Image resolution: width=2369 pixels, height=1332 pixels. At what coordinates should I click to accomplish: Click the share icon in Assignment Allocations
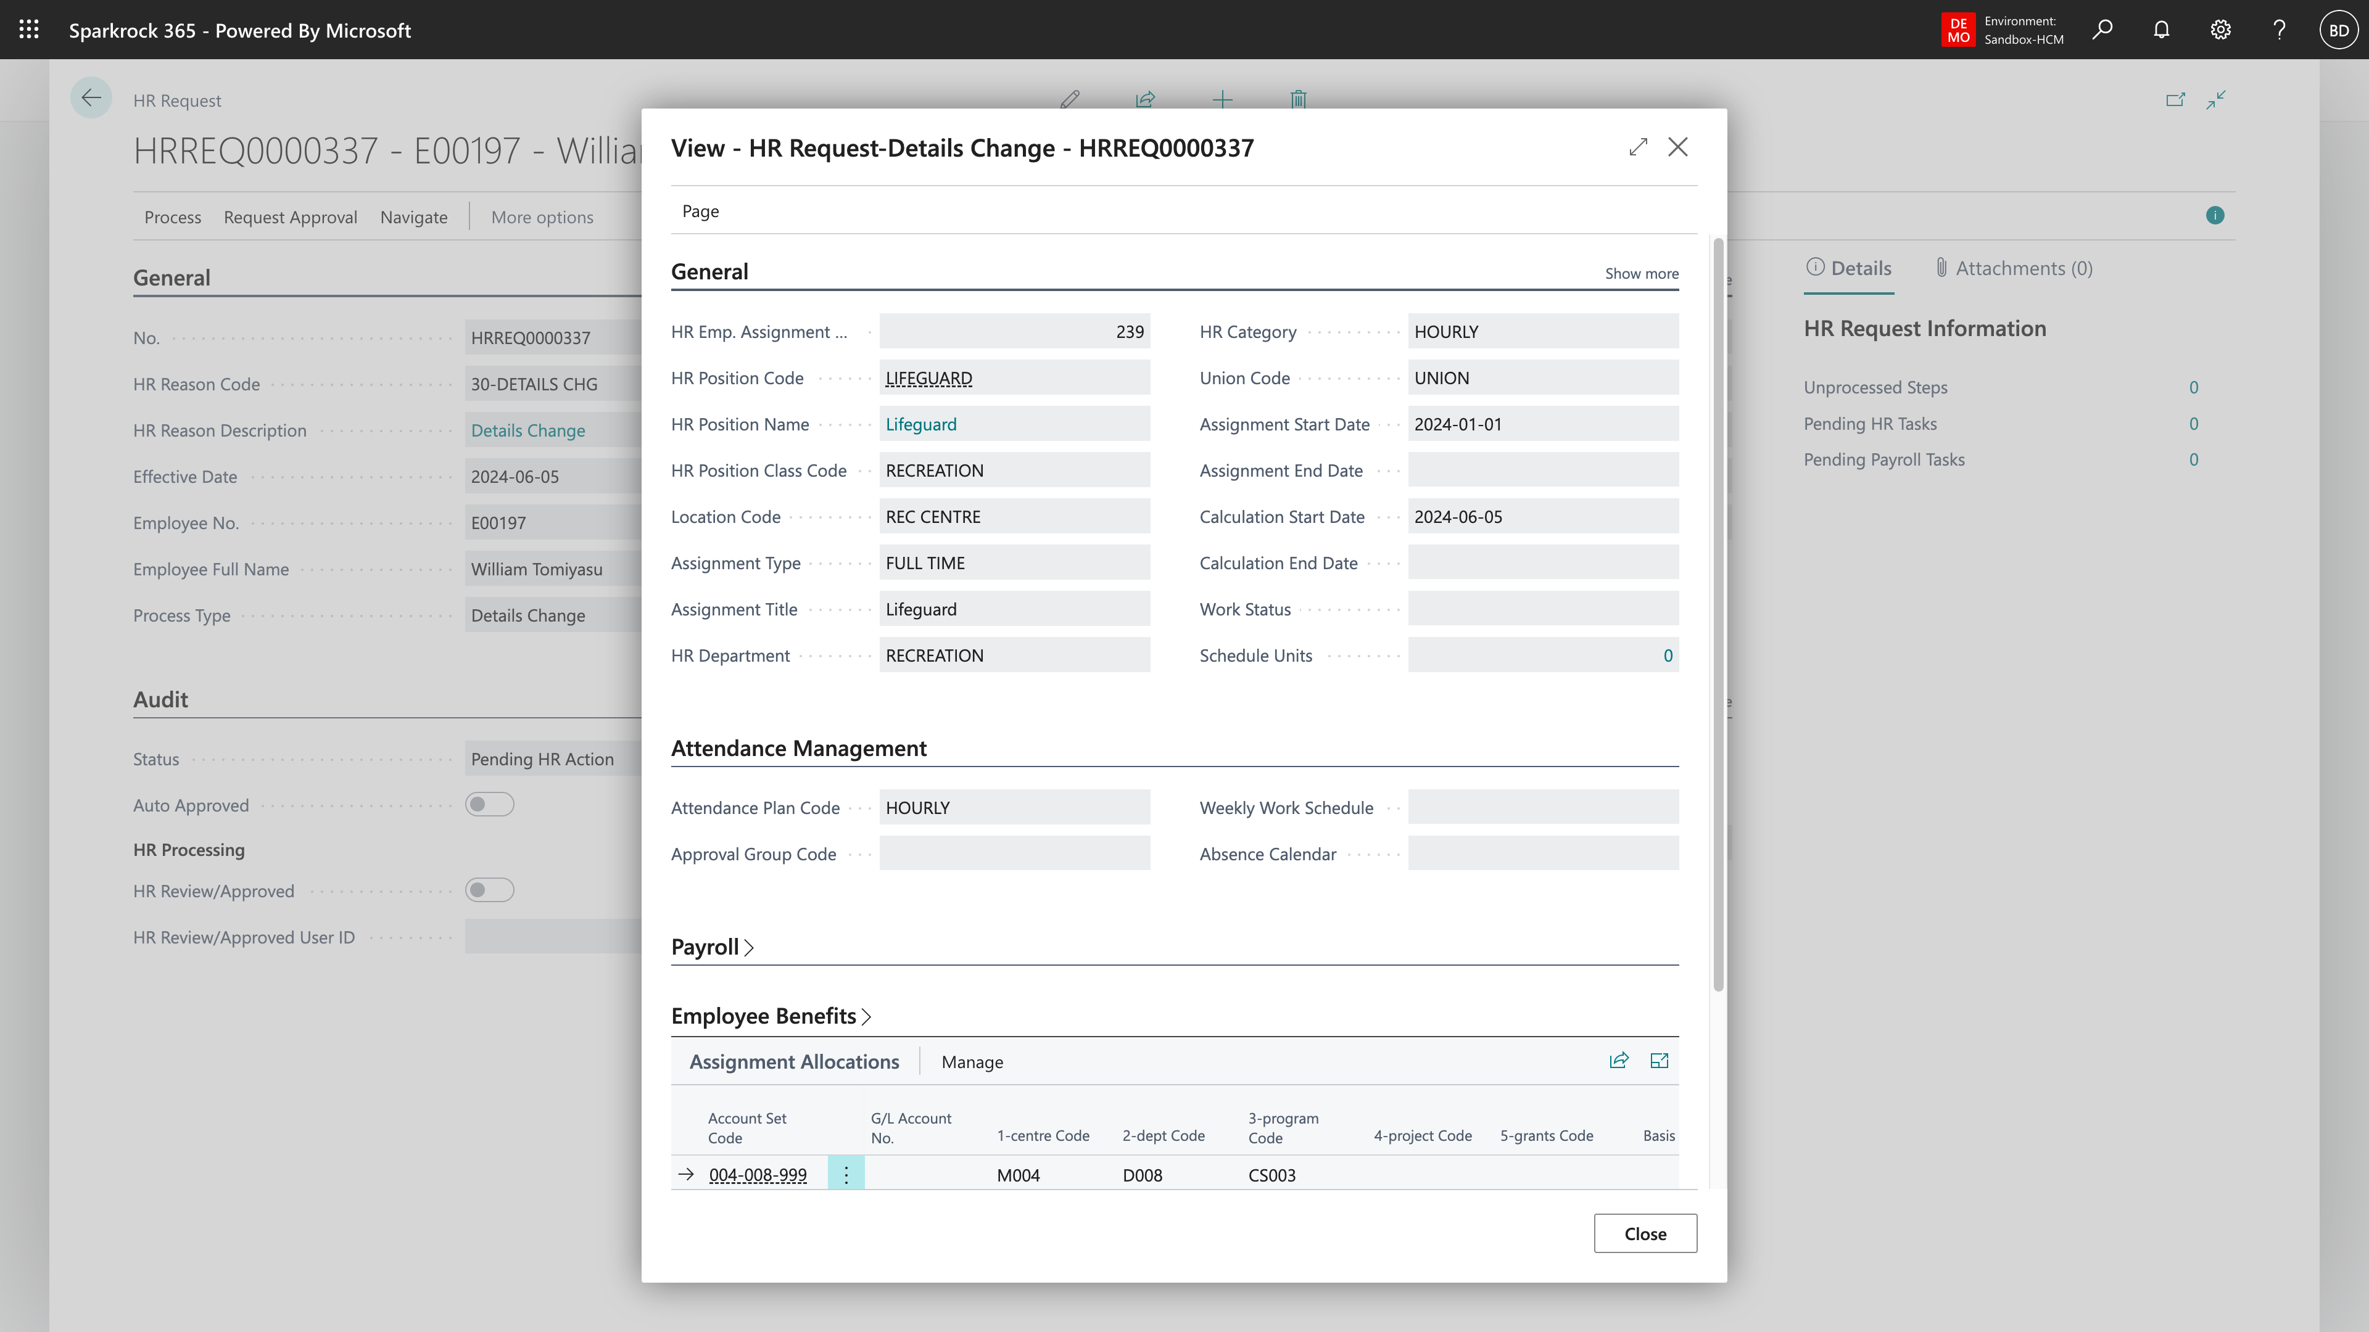pos(1619,1061)
